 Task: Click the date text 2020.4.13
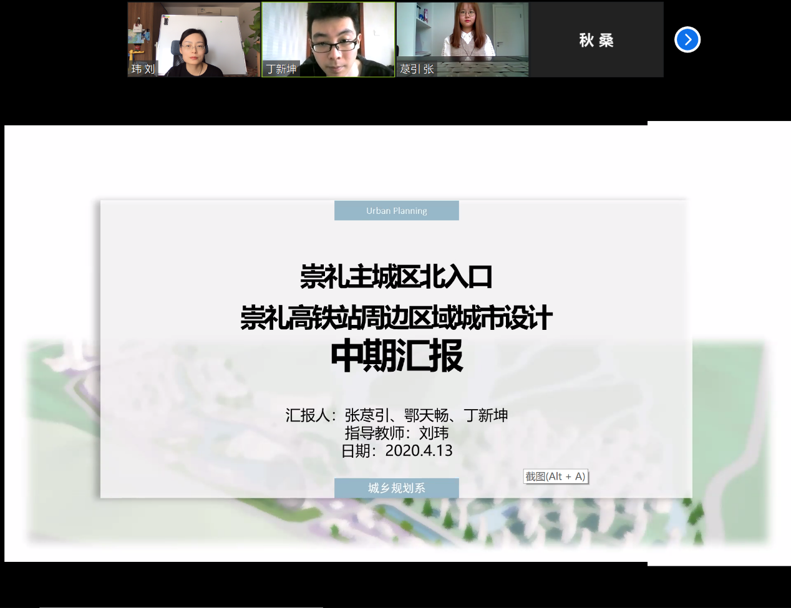point(419,450)
